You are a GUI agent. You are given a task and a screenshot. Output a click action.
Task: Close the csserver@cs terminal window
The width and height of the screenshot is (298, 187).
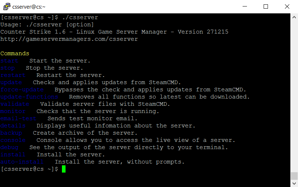click(287, 6)
